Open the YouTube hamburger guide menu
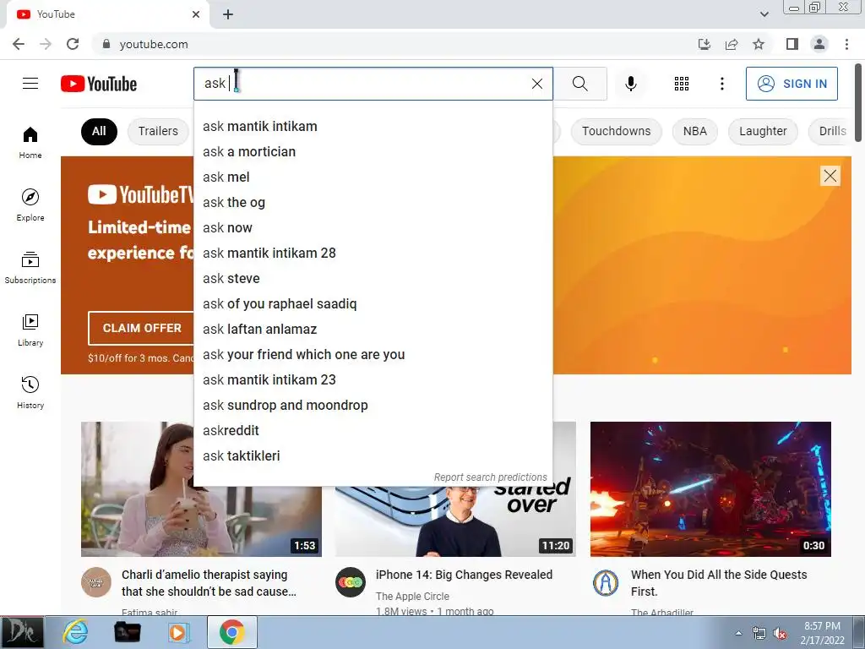Image resolution: width=865 pixels, height=649 pixels. click(30, 84)
